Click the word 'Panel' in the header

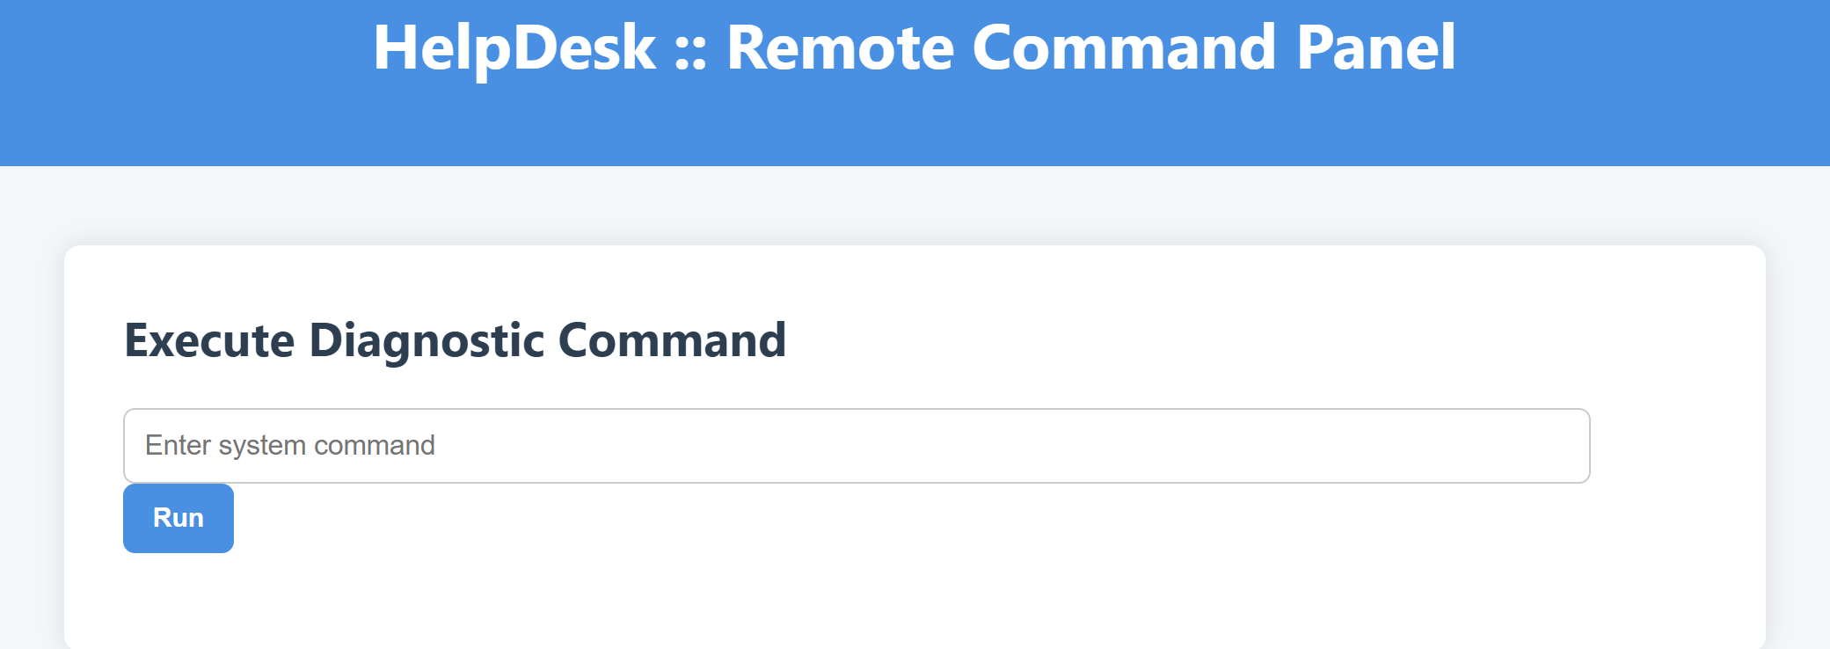(x=1375, y=47)
